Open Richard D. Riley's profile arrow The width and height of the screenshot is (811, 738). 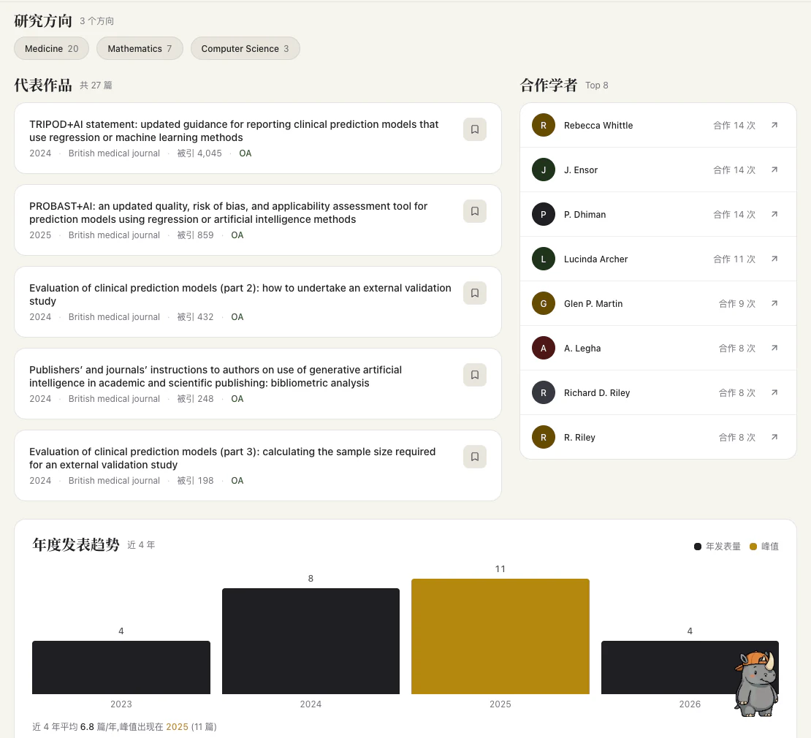click(774, 392)
